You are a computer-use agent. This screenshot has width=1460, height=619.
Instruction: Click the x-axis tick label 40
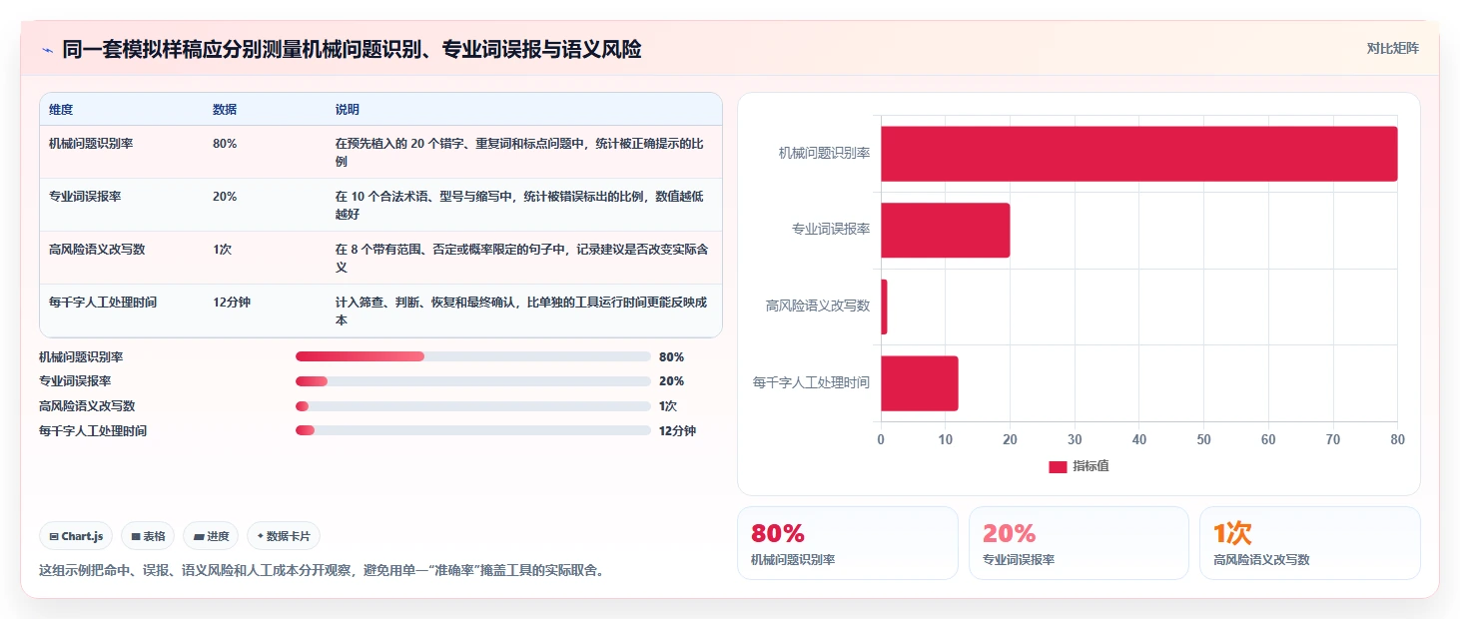point(1138,439)
